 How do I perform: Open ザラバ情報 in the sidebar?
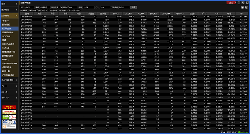9,36
